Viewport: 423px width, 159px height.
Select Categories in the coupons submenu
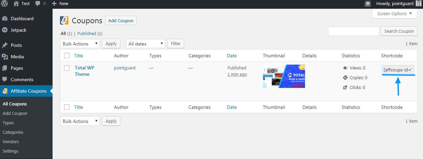13,132
